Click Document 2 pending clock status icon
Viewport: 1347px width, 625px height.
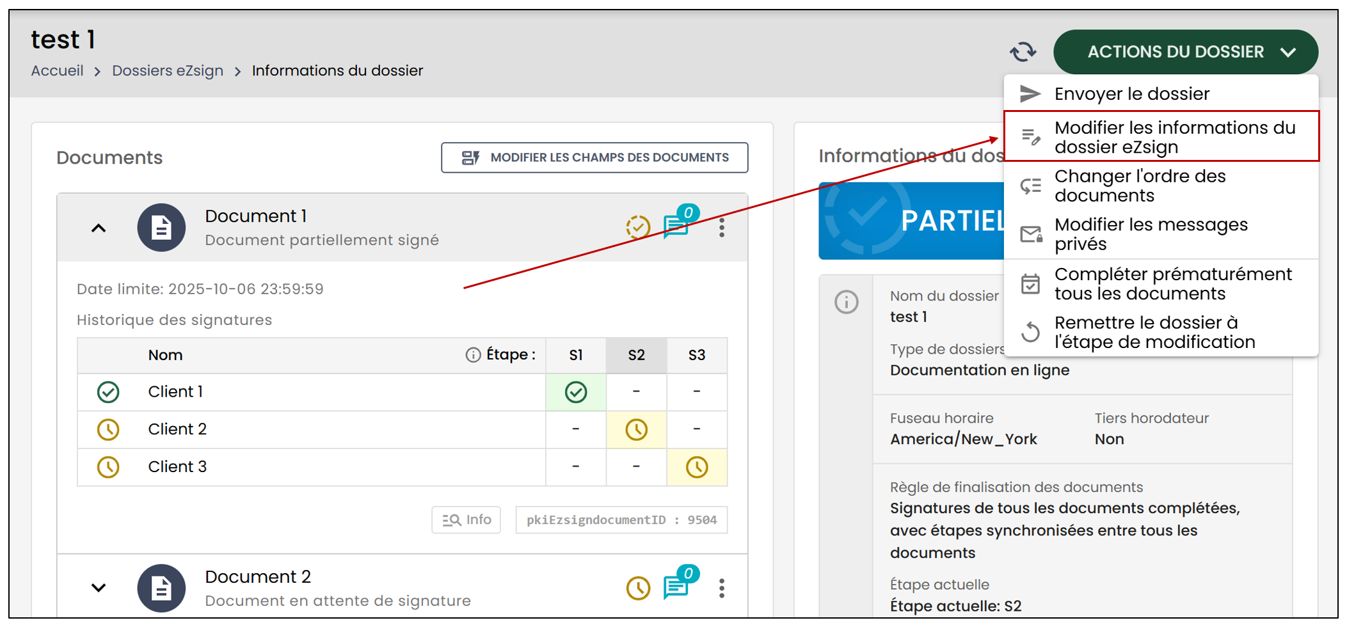pos(638,588)
